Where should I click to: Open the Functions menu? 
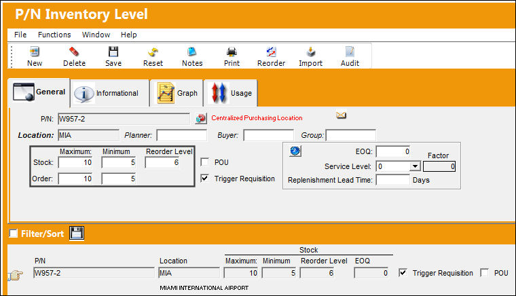(x=54, y=35)
